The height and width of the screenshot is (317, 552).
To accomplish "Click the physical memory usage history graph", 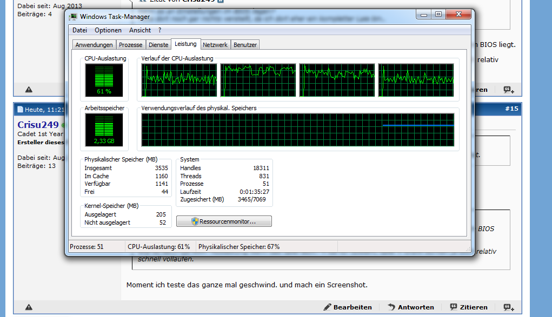I will (x=298, y=130).
